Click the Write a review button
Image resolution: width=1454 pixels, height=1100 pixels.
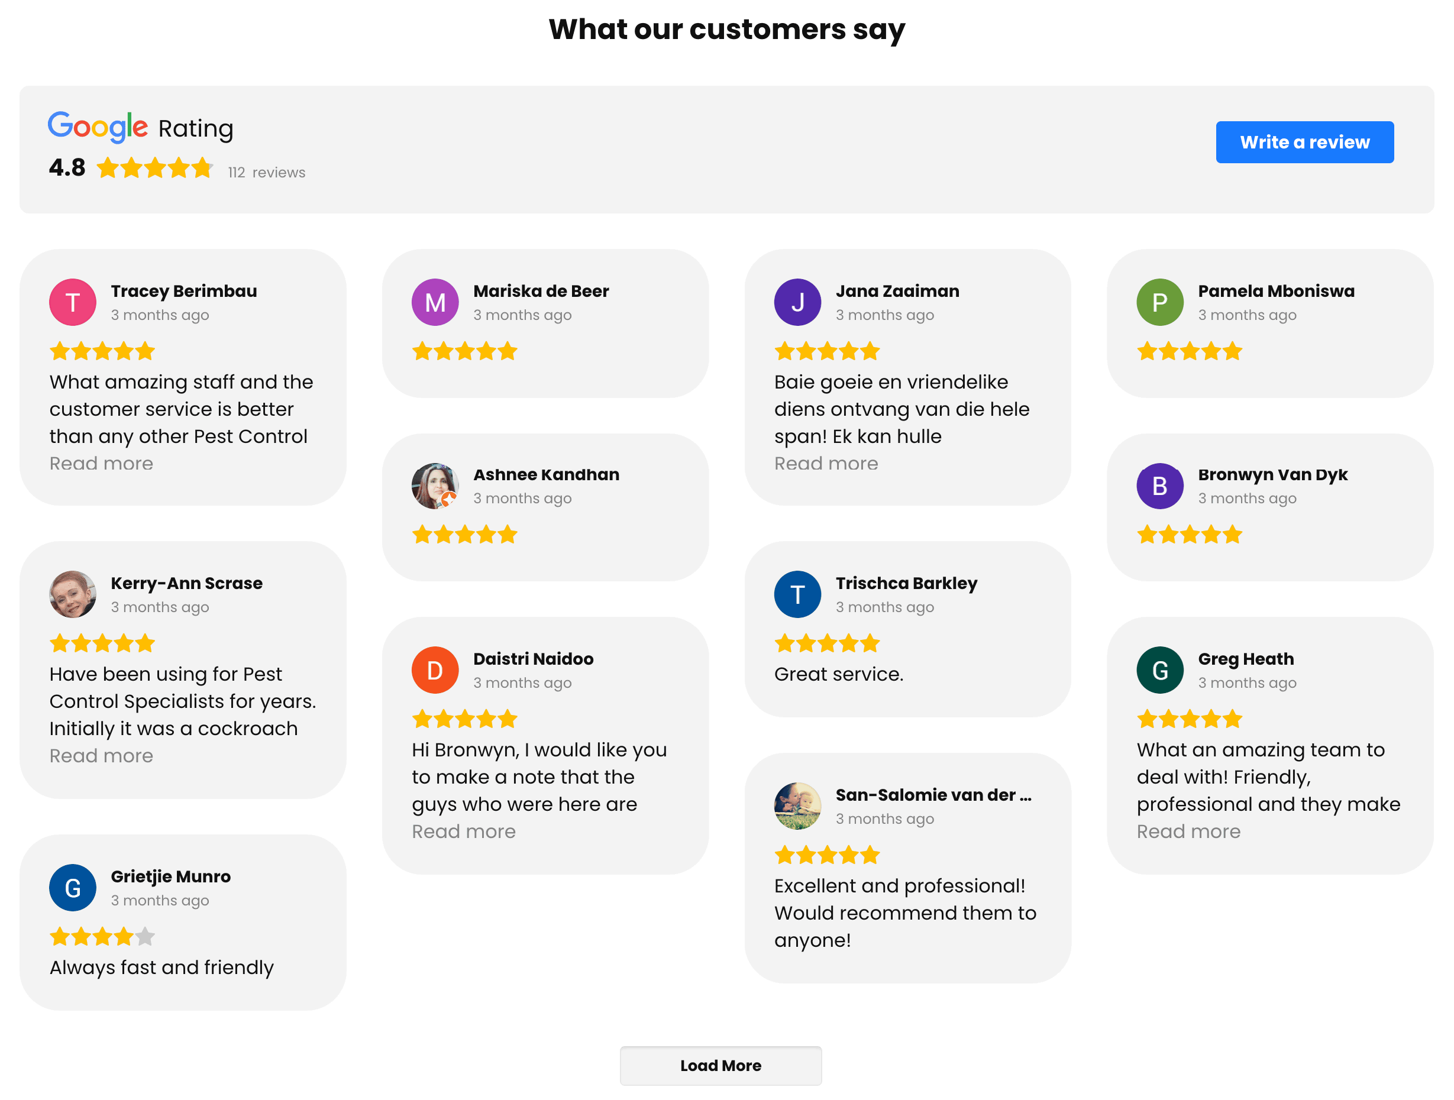[x=1304, y=142]
